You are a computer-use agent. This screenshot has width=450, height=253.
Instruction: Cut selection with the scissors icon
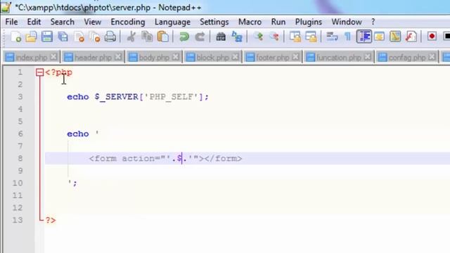click(x=131, y=37)
